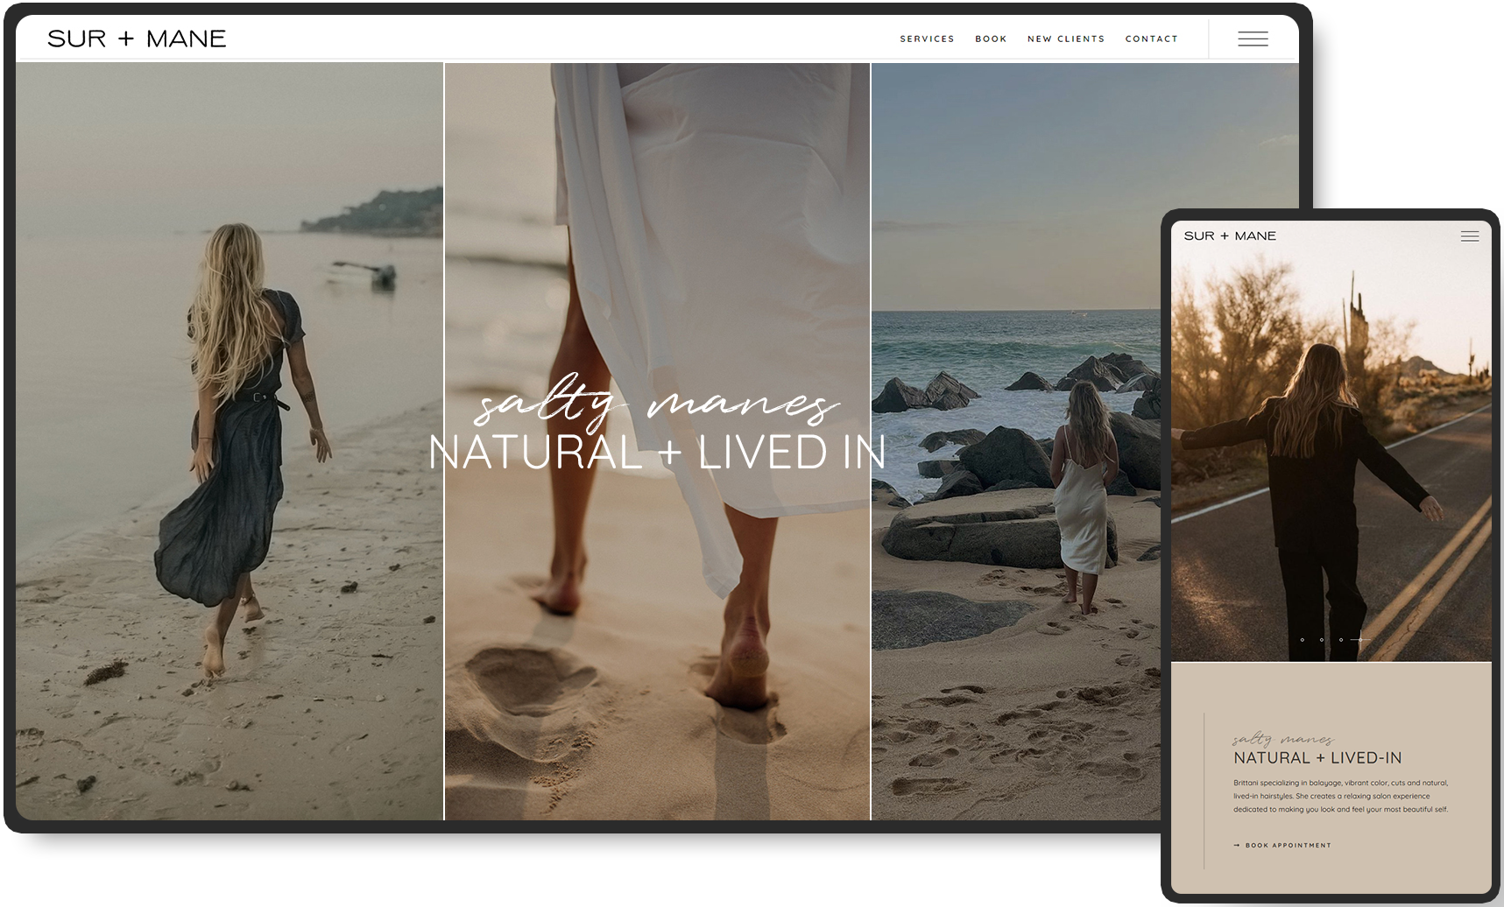Screen dimensions: 1504x907
Task: Toggle the desktop menu open via hamburger lines
Action: point(1252,39)
